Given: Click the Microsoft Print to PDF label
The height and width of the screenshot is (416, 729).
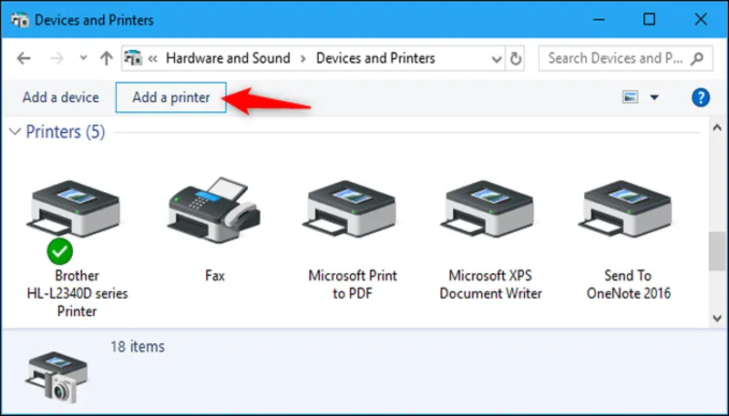Looking at the screenshot, I should pos(353,284).
